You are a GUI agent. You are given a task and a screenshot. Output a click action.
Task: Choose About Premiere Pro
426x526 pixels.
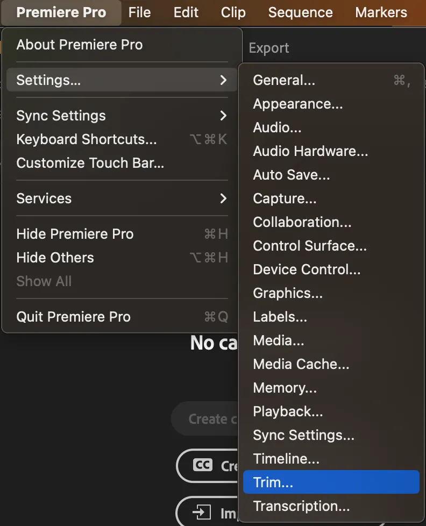122,45
